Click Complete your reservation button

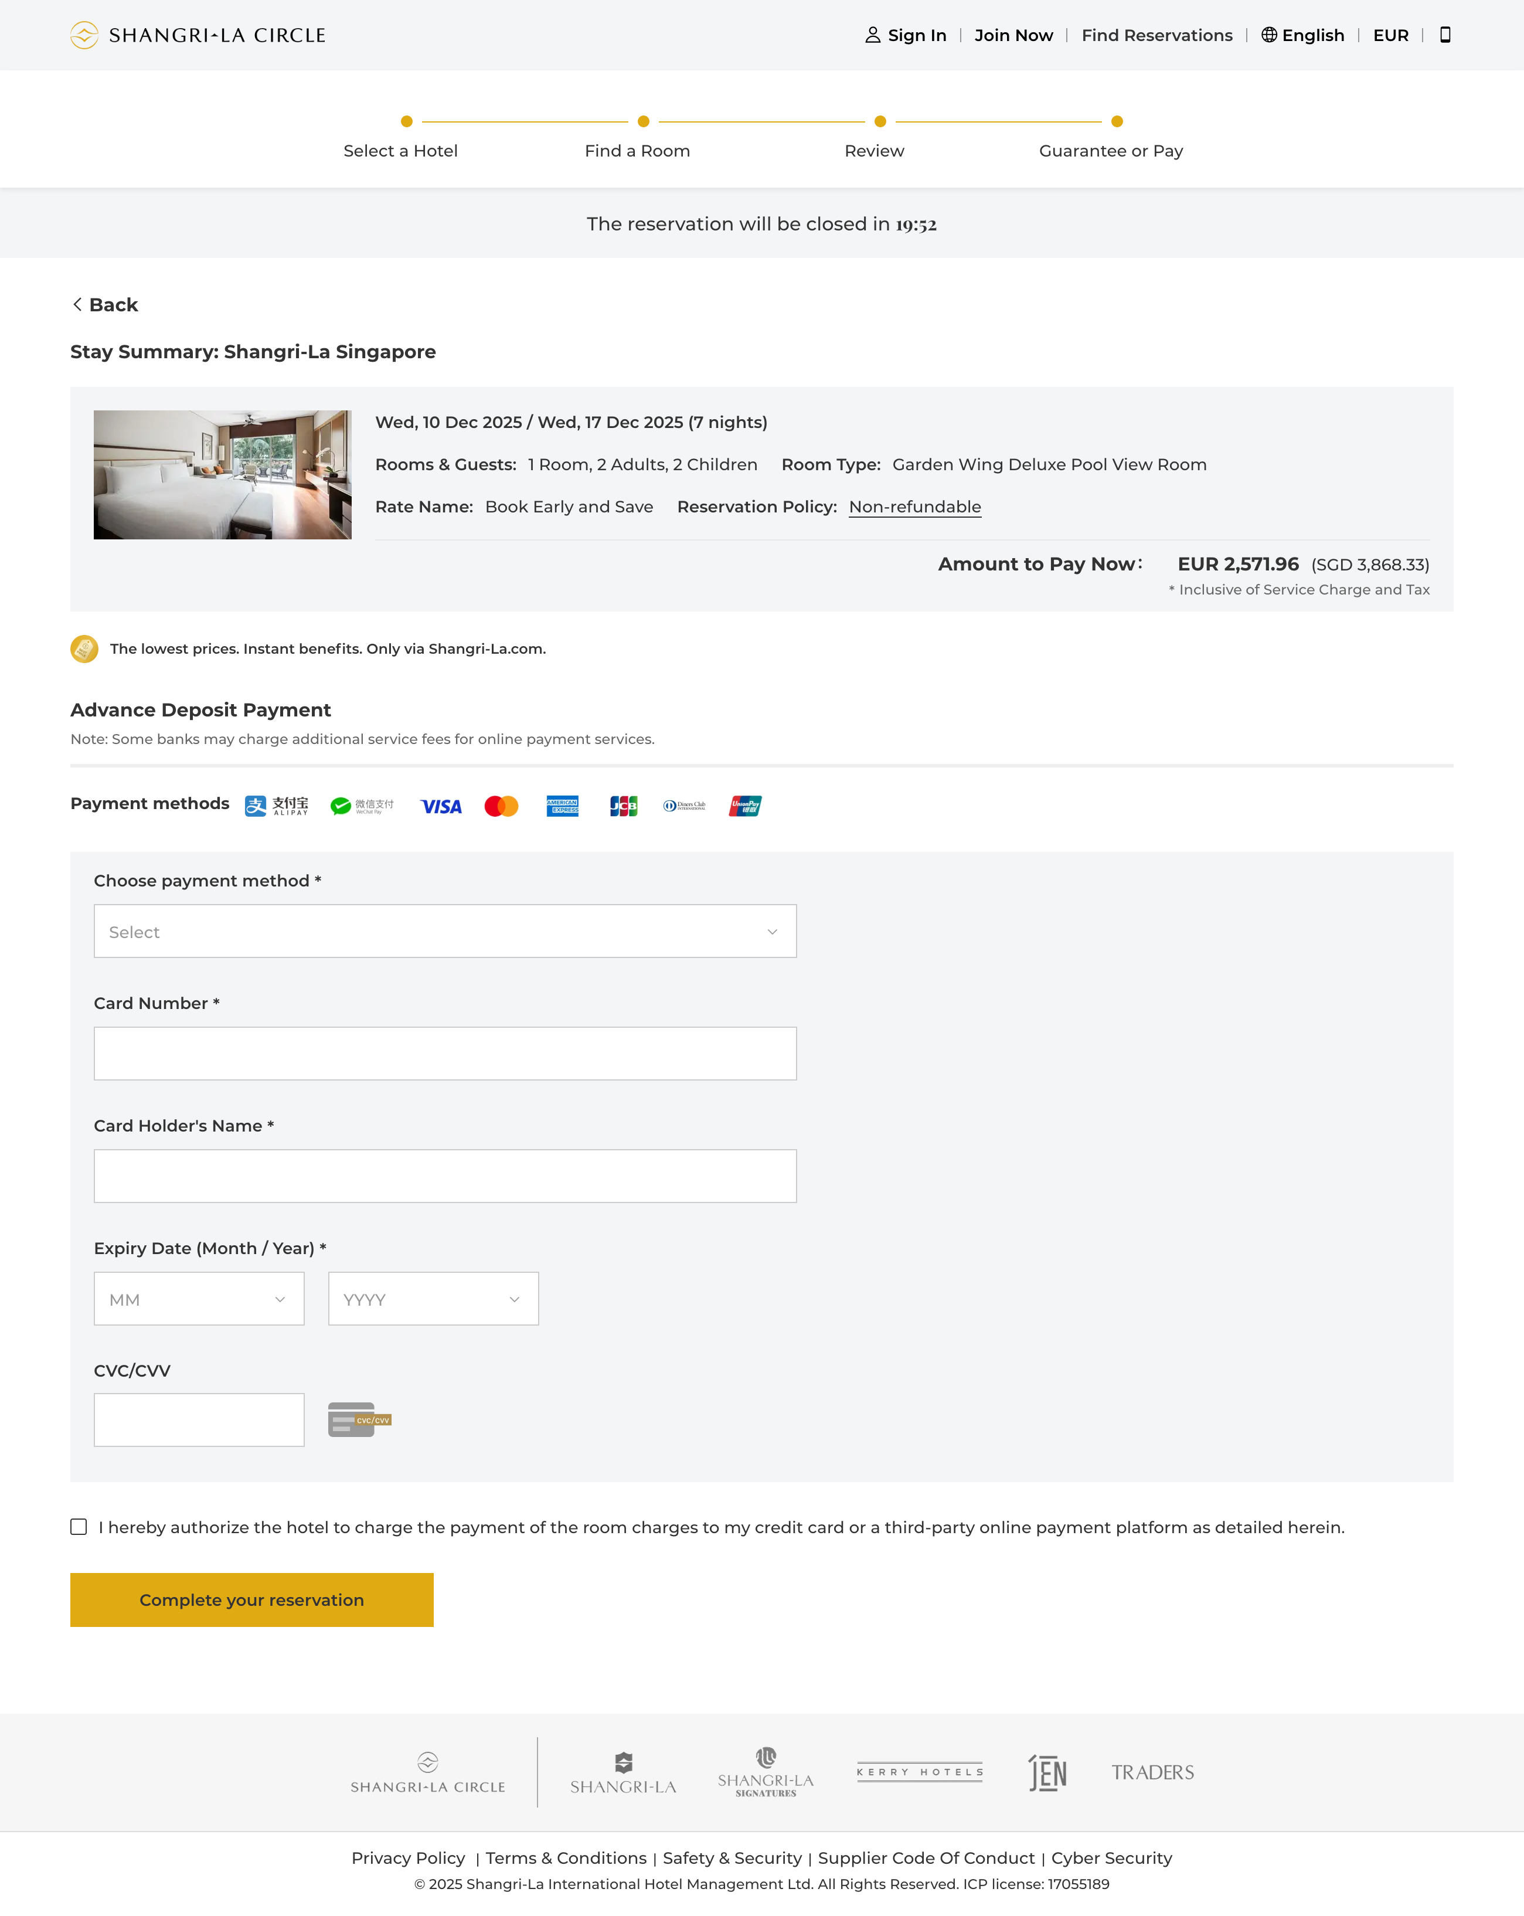point(251,1599)
